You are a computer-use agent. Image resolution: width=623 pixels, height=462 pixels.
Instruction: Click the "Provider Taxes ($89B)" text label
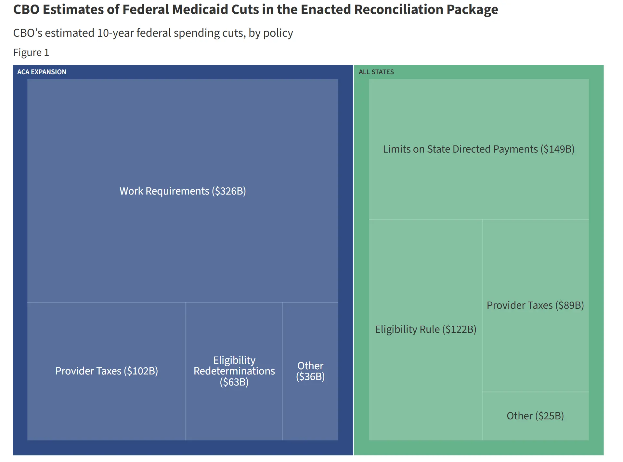(x=535, y=305)
